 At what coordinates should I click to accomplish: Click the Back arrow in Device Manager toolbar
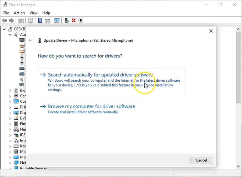(4, 20)
